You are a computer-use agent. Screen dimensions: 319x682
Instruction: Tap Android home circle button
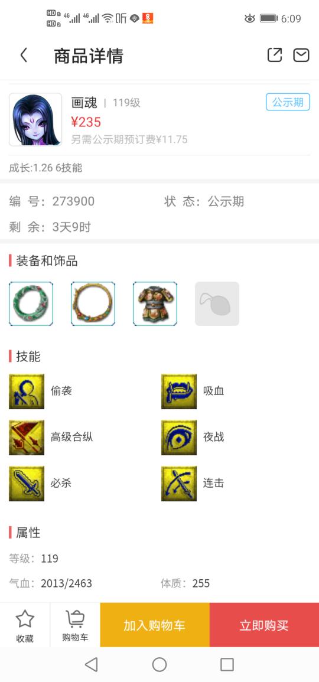[x=159, y=665]
